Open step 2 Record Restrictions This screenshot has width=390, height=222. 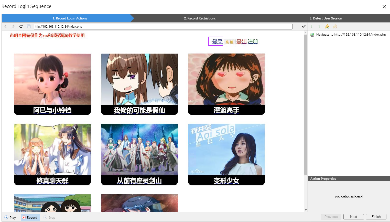[200, 18]
